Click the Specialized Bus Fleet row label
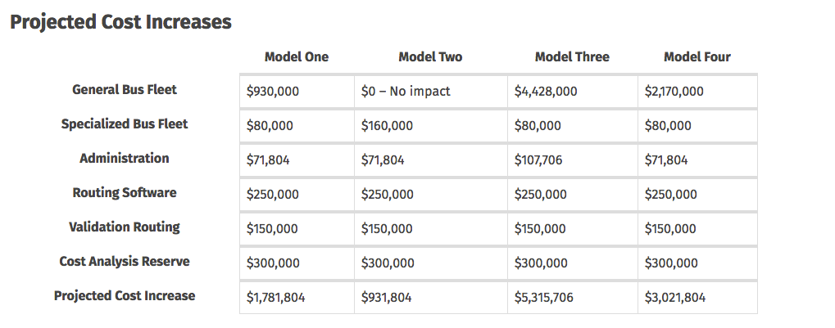Viewport: 835px width, 328px height. coord(125,124)
